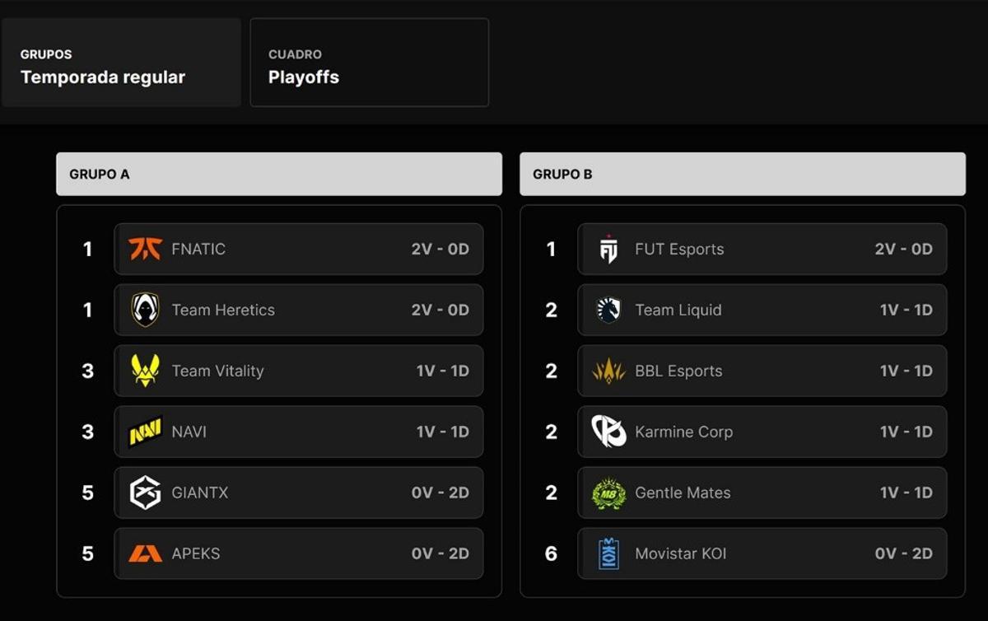Select the Team Vitality bee logo
988x621 pixels.
point(145,371)
